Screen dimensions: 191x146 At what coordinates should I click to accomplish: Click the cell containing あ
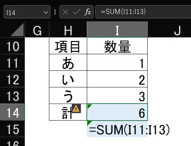click(x=68, y=62)
